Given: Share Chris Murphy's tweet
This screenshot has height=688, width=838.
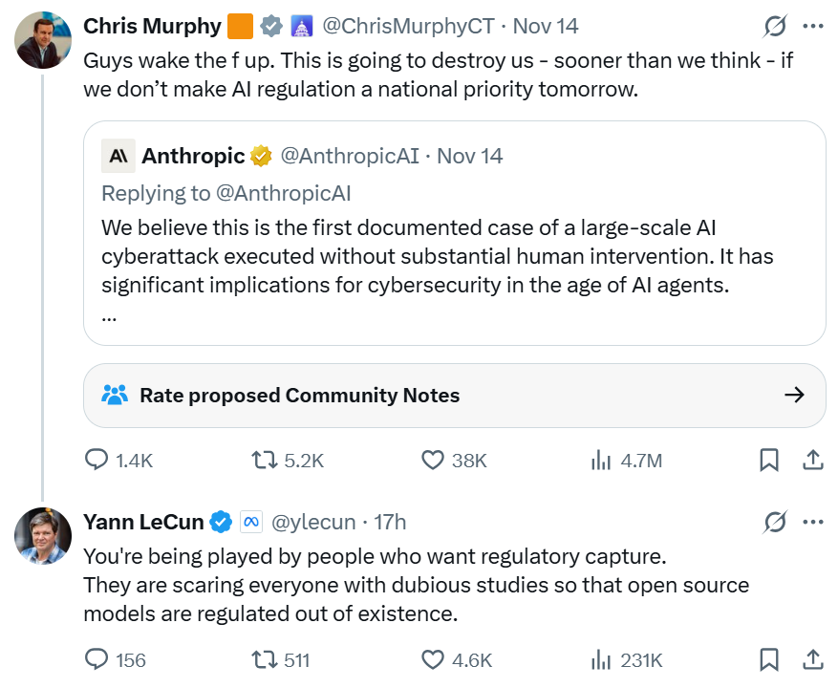Looking at the screenshot, I should click(x=813, y=461).
